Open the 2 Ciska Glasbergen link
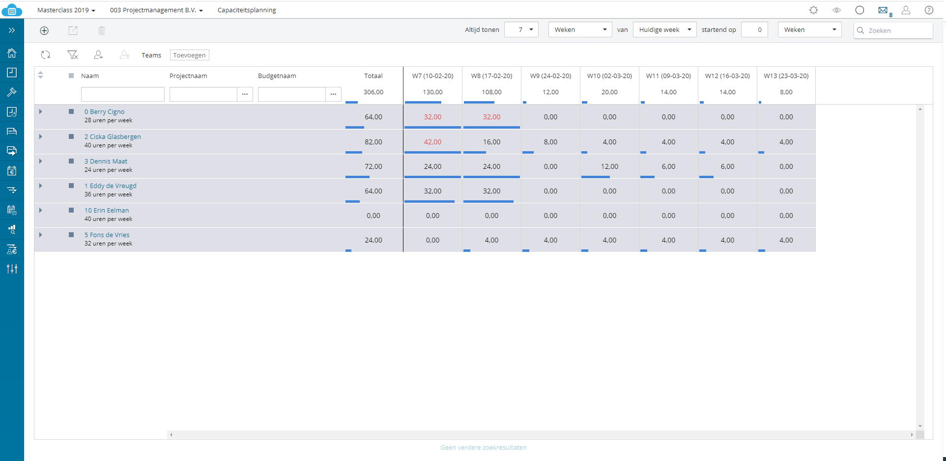This screenshot has width=946, height=461. pos(113,136)
